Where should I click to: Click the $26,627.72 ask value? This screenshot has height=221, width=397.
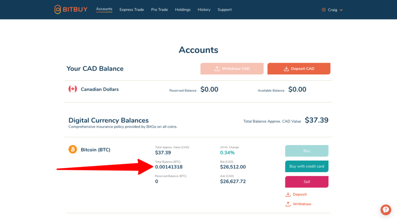pyautogui.click(x=233, y=181)
